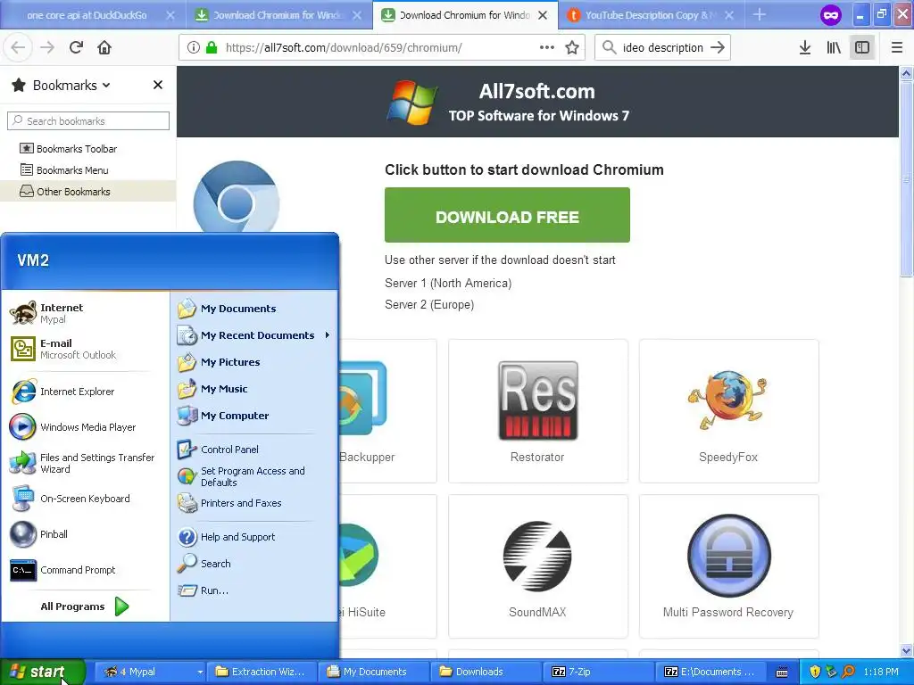Open Command Prompt
Image resolution: width=914 pixels, height=685 pixels.
click(85, 570)
